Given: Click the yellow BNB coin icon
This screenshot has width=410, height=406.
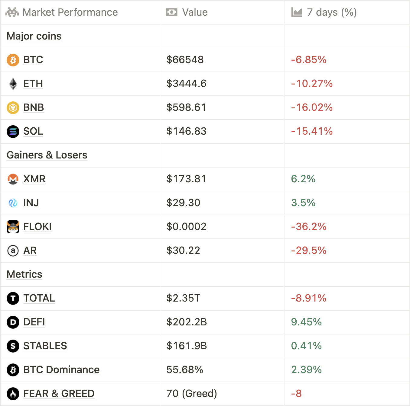Looking at the screenshot, I should (13, 107).
